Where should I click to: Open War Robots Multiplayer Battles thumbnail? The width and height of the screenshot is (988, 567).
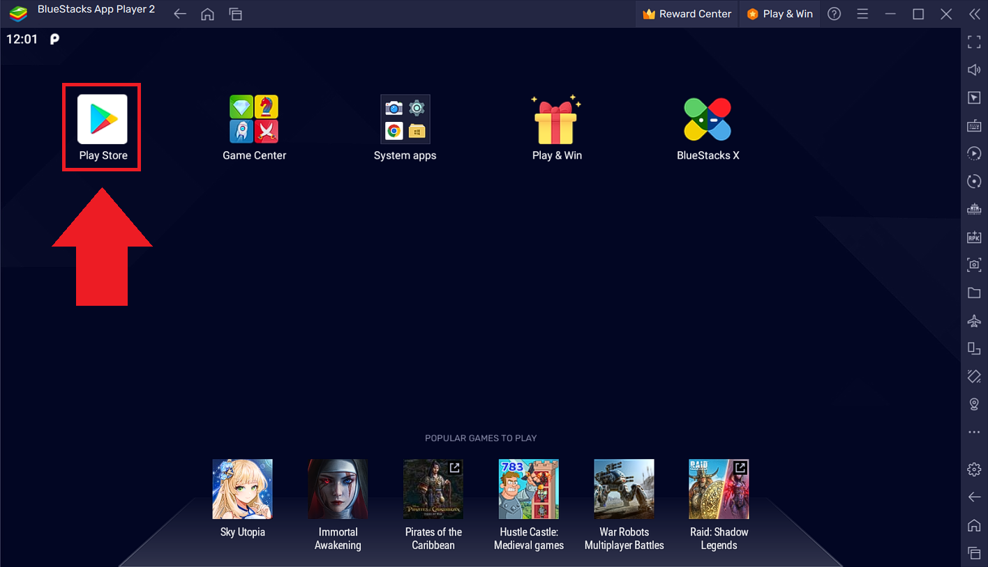tap(624, 489)
